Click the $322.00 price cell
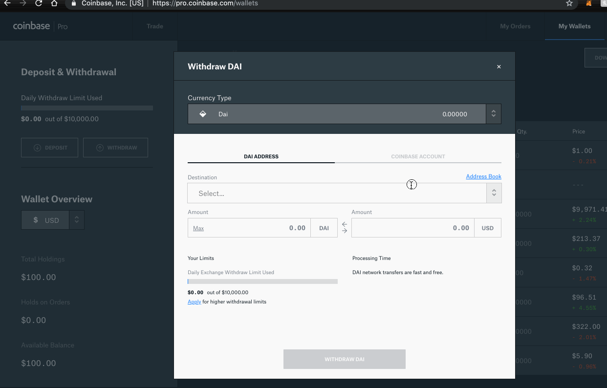 point(586,326)
